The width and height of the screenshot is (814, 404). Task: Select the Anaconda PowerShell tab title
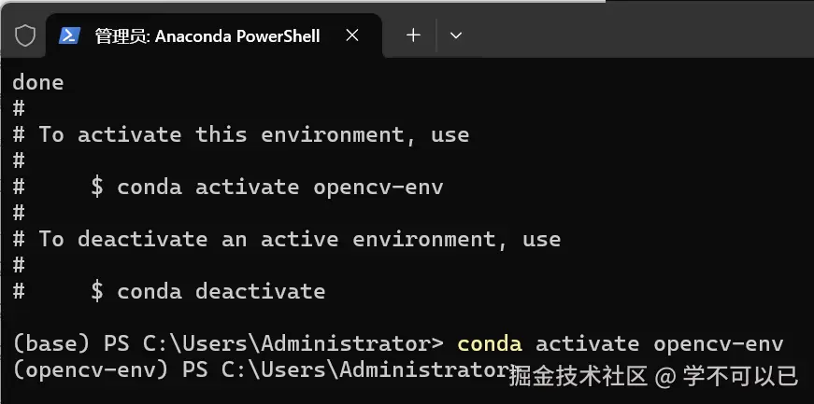tap(207, 35)
